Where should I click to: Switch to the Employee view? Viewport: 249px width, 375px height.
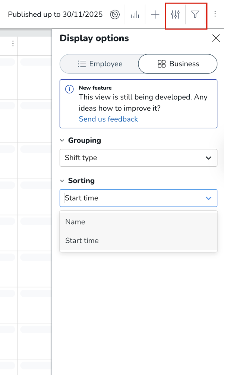pyautogui.click(x=100, y=64)
